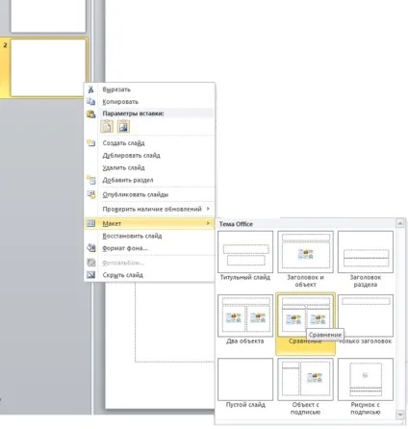Click the layout icon beside Макет

tap(91, 223)
